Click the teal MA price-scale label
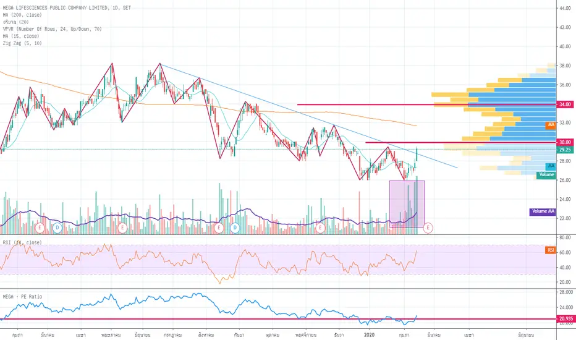This screenshot has height=340, width=576. tap(550, 166)
